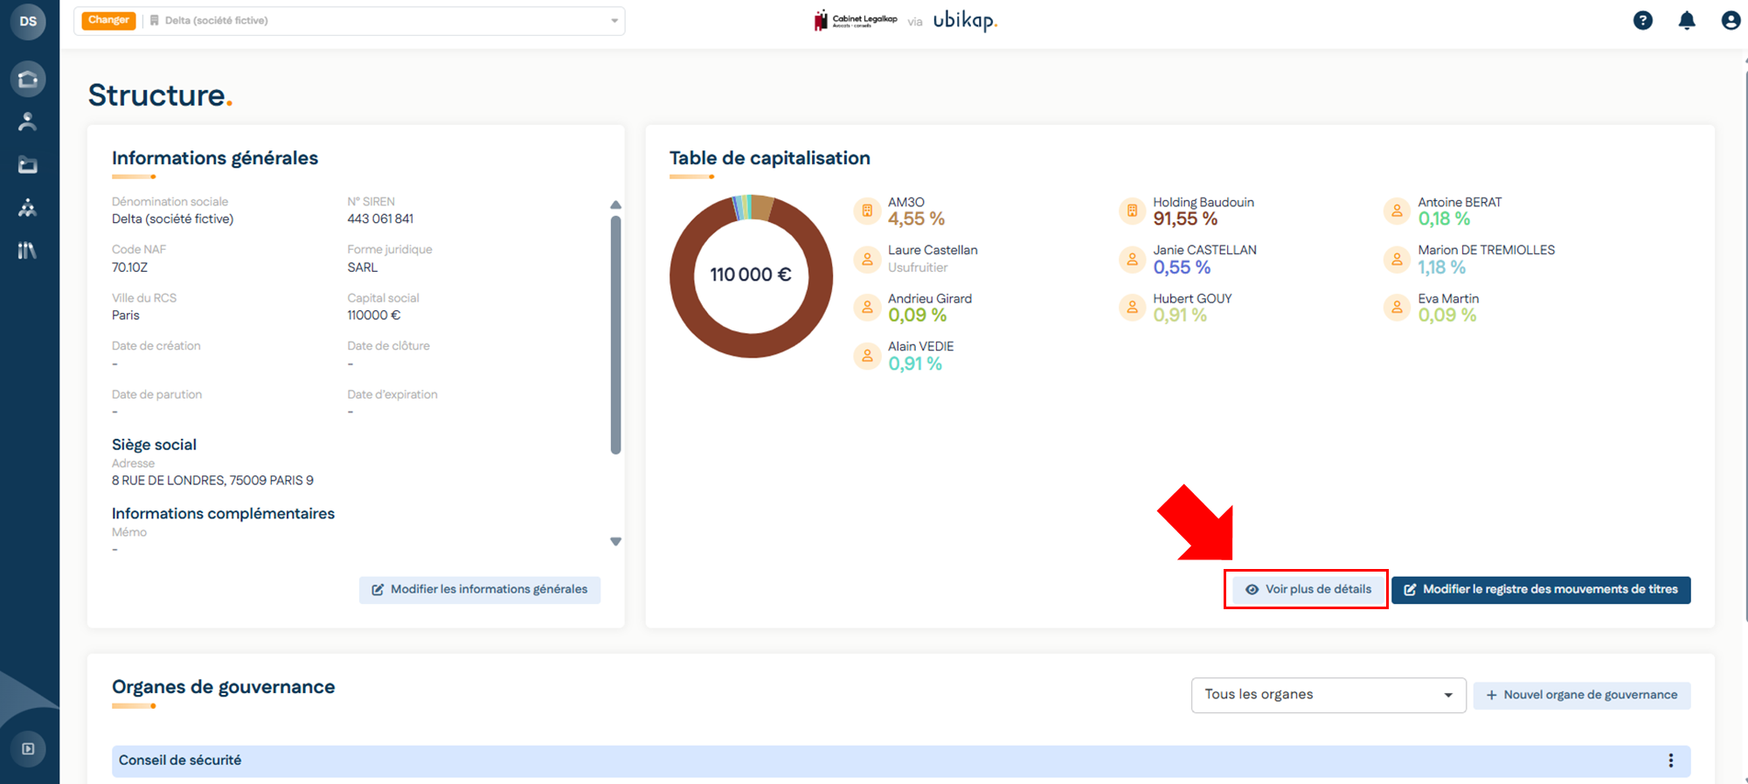Open the notifications bell
Viewport: 1748px width, 784px height.
(1687, 21)
